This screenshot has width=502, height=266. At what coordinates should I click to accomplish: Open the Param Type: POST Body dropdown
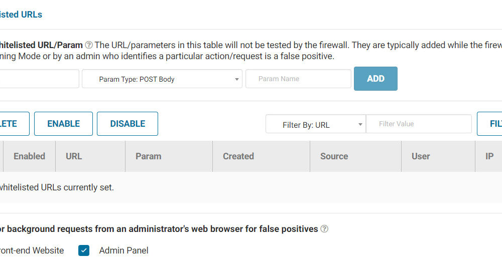coord(162,79)
